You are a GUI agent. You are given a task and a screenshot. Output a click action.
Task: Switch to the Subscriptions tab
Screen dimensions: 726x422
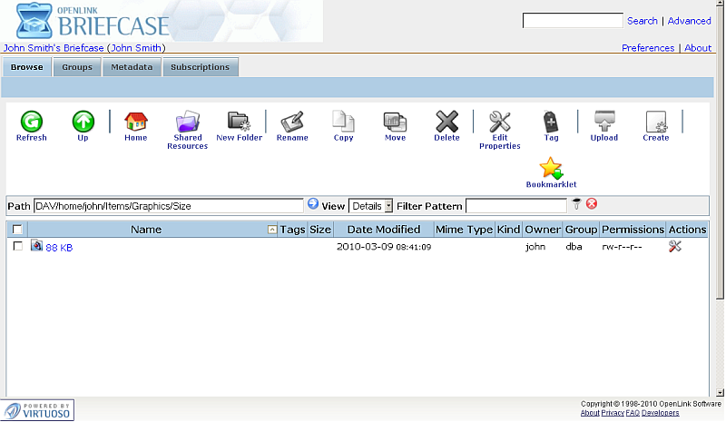[x=200, y=67]
